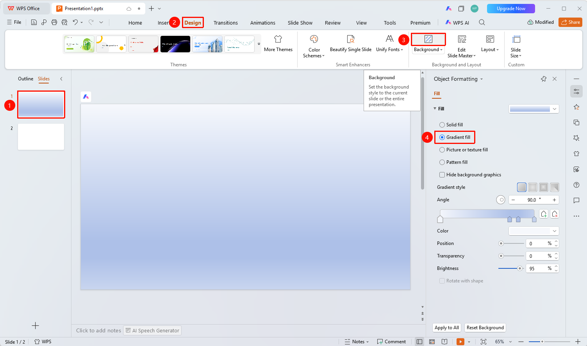Click the Transparency slider handle
587x346 pixels.
pos(501,256)
